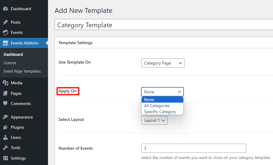Choose Specific Category option
Screen dimensions: 273x165
[x=160, y=112]
